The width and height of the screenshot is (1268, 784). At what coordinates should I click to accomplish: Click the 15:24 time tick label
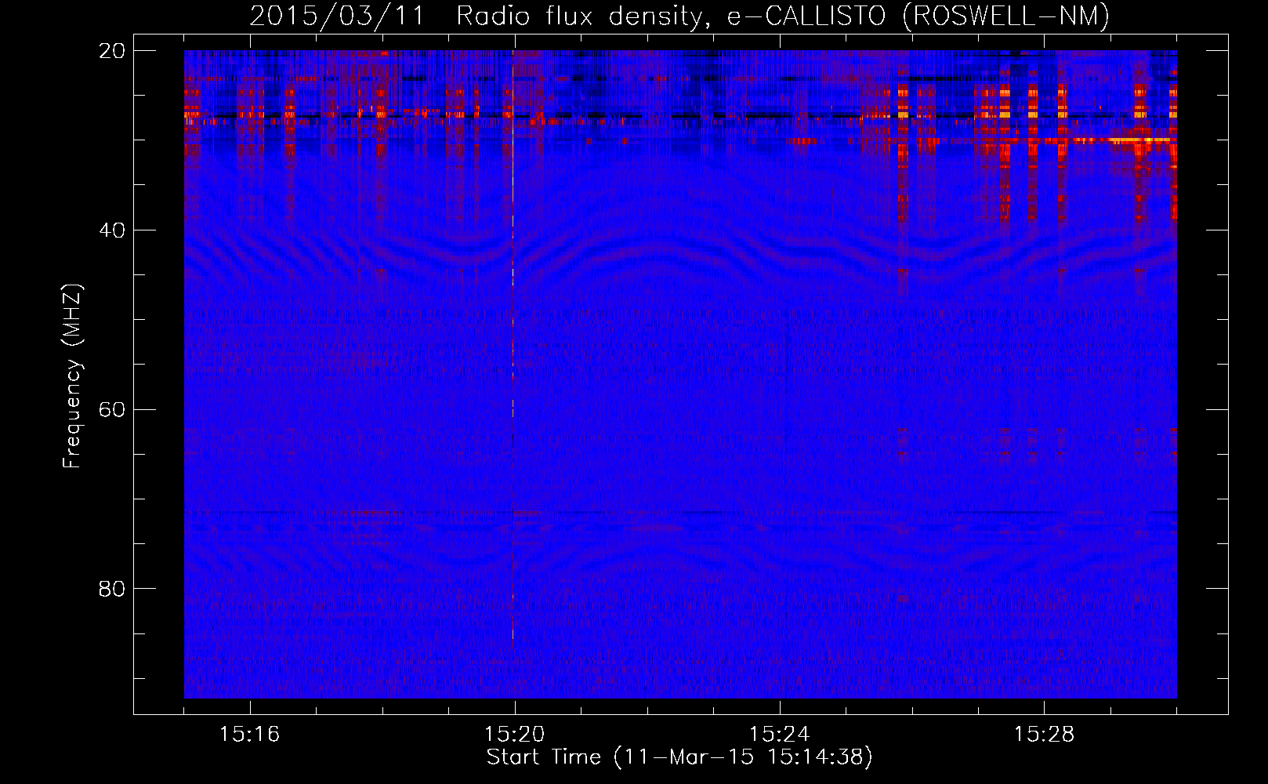click(779, 735)
